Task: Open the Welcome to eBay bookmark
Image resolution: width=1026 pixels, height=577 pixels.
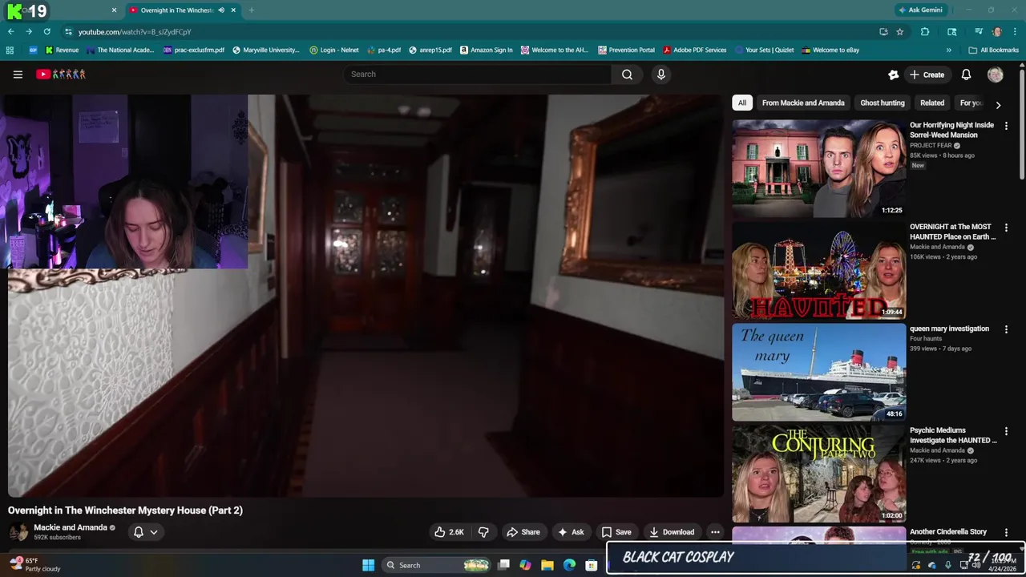Action: (x=830, y=50)
